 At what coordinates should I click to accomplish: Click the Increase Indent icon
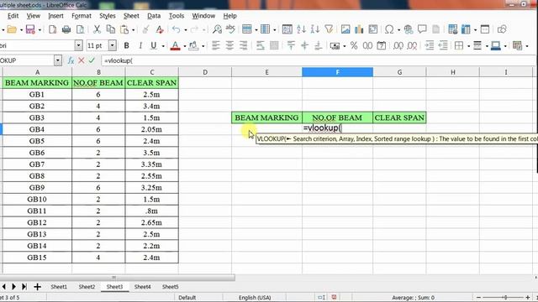430,45
